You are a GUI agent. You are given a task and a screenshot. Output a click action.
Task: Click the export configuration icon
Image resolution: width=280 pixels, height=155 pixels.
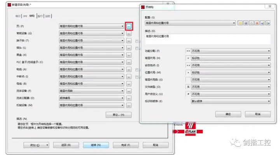(x=268, y=23)
